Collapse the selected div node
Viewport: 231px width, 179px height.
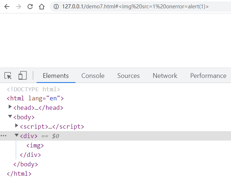click(17, 135)
